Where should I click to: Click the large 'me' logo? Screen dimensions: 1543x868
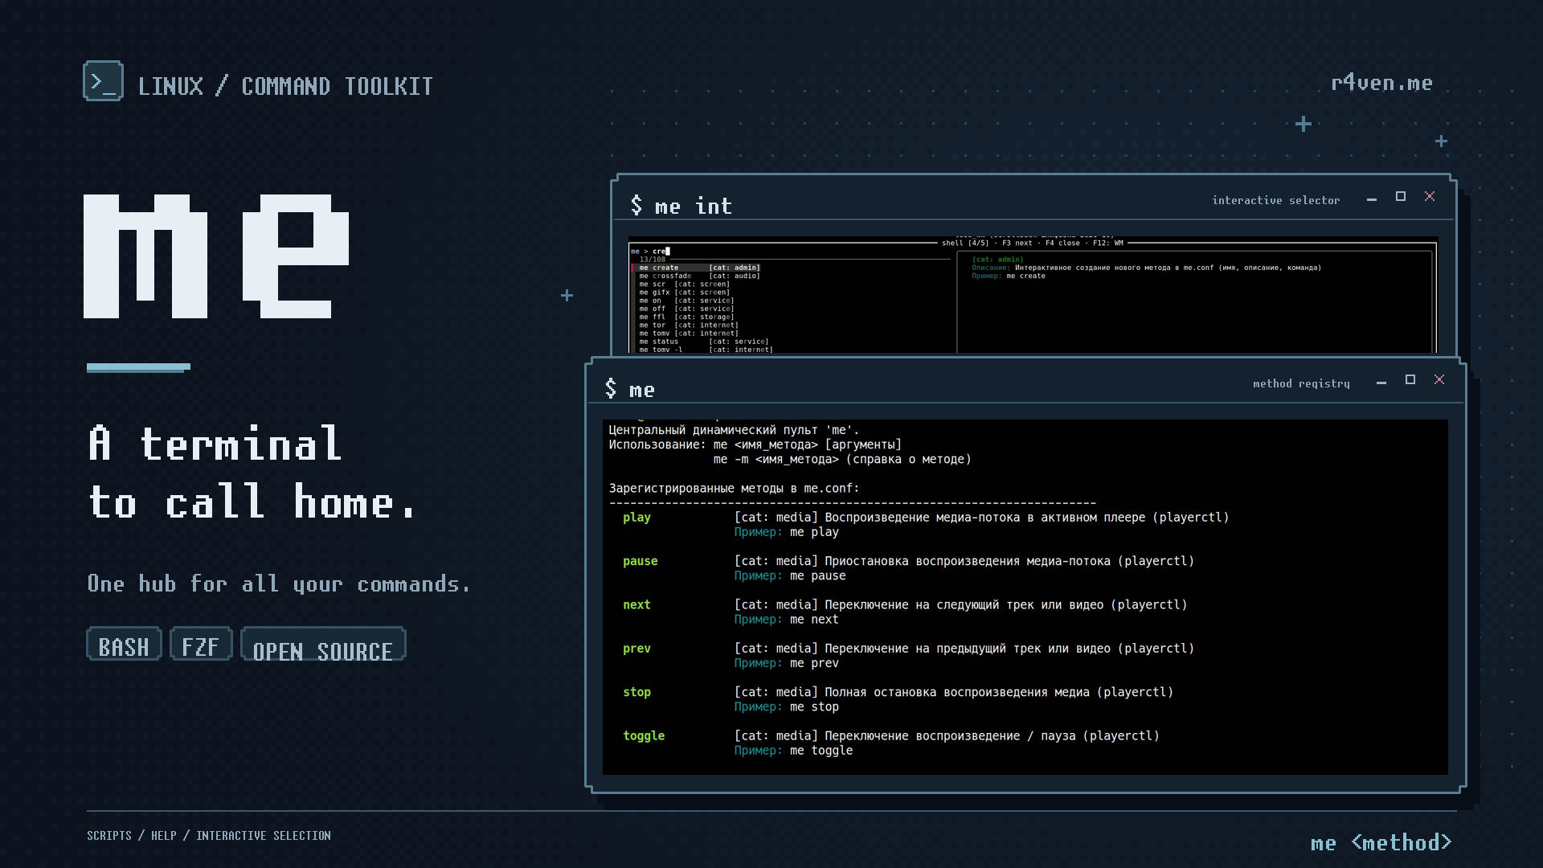point(216,256)
